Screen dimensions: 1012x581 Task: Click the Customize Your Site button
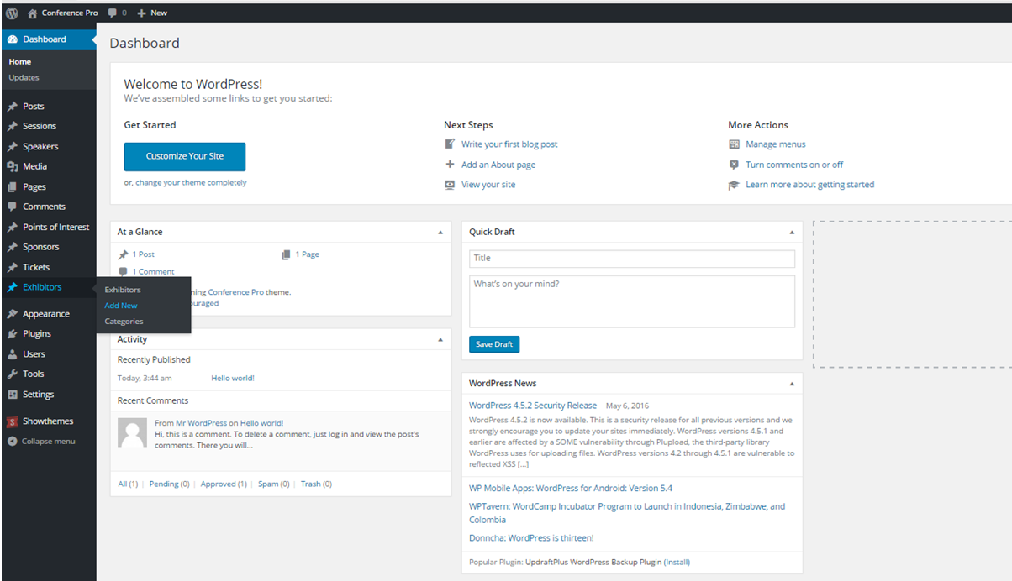pos(185,156)
